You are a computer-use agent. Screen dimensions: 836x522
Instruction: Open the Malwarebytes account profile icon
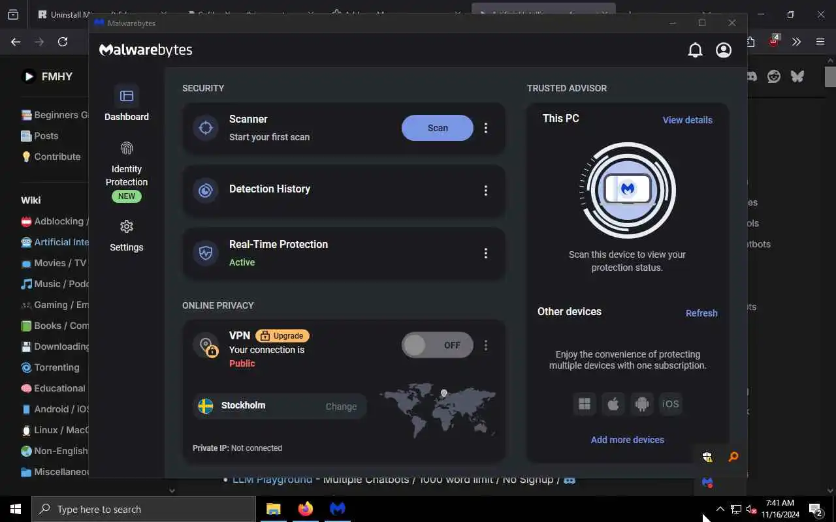(x=724, y=50)
